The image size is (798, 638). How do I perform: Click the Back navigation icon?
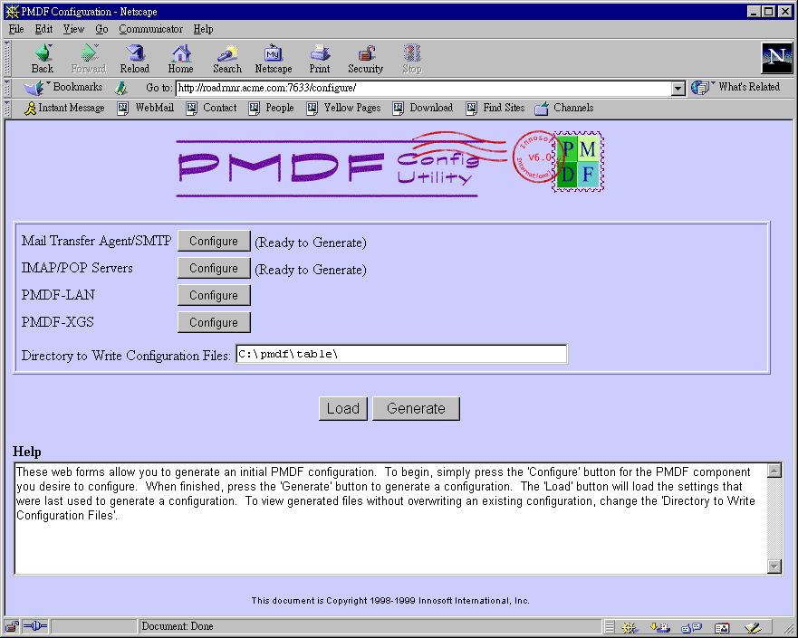(43, 58)
